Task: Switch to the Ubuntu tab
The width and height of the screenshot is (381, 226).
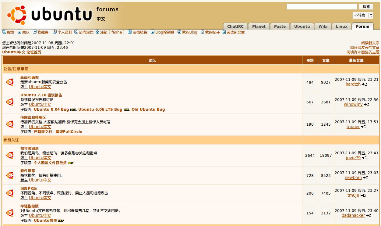Action: 302,27
